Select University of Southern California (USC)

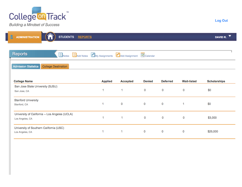click(x=39, y=128)
